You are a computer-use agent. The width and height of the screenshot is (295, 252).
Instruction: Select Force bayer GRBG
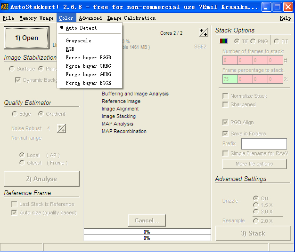pos(90,66)
